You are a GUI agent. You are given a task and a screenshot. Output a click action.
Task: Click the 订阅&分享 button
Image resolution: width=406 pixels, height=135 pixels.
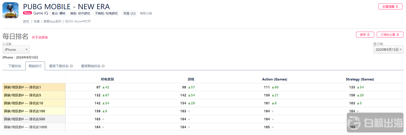(x=390, y=35)
